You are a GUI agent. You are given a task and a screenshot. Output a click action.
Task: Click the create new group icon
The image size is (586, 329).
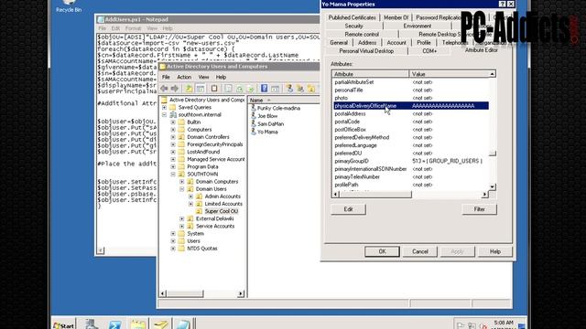click(x=300, y=89)
